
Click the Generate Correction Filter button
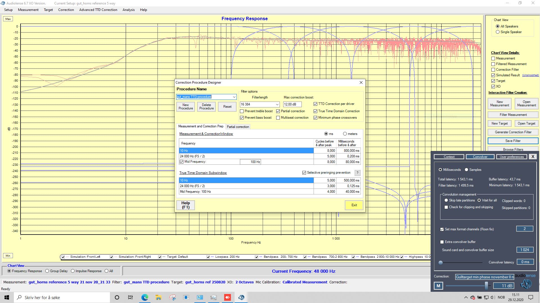click(513, 132)
